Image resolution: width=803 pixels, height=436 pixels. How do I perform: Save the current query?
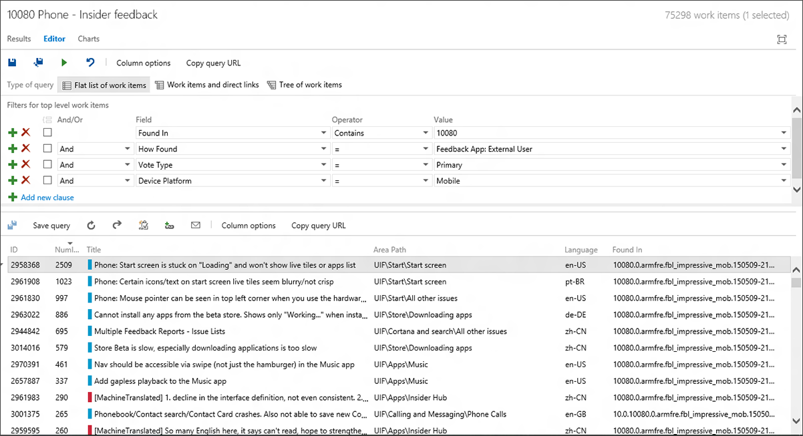(x=12, y=62)
